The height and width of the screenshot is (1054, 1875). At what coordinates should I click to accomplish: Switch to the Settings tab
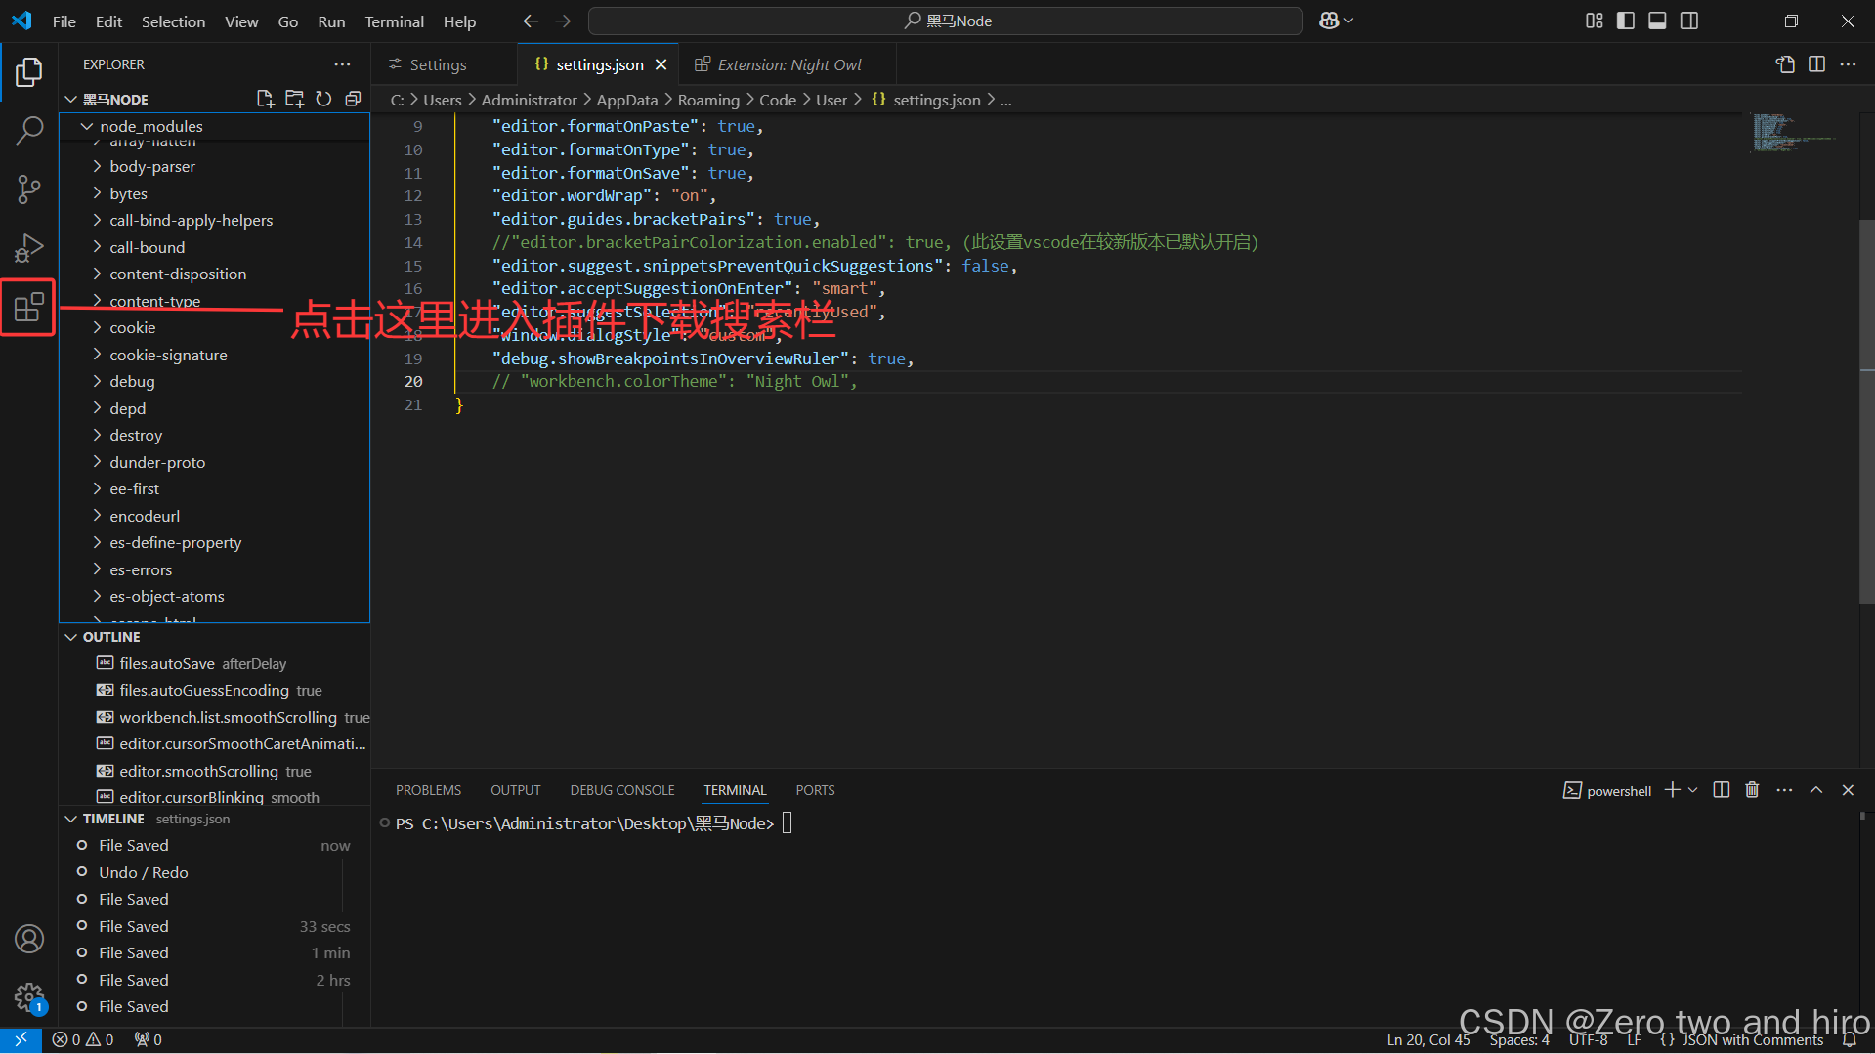point(438,64)
